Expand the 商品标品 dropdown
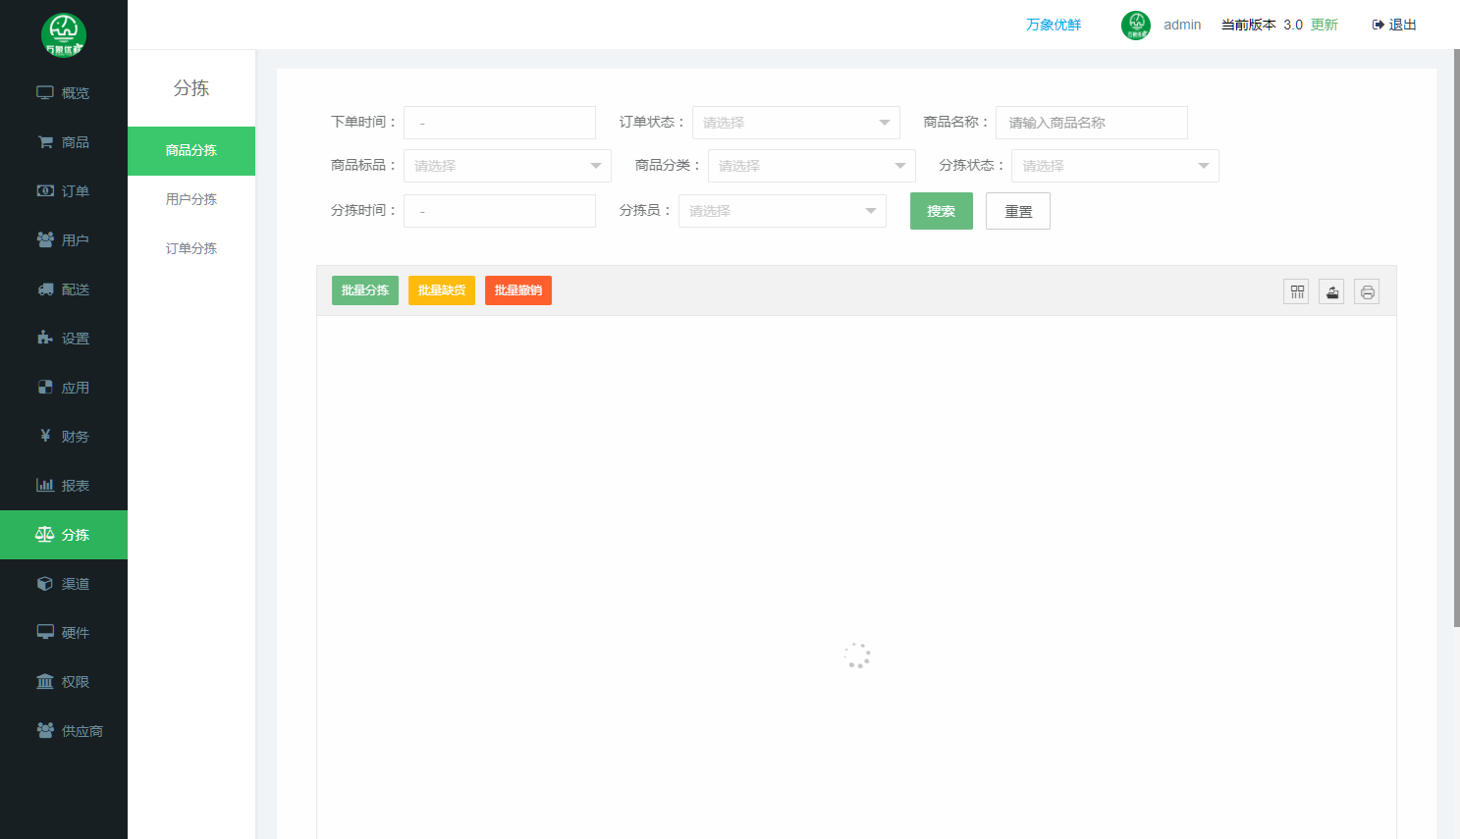The width and height of the screenshot is (1460, 839). point(507,166)
